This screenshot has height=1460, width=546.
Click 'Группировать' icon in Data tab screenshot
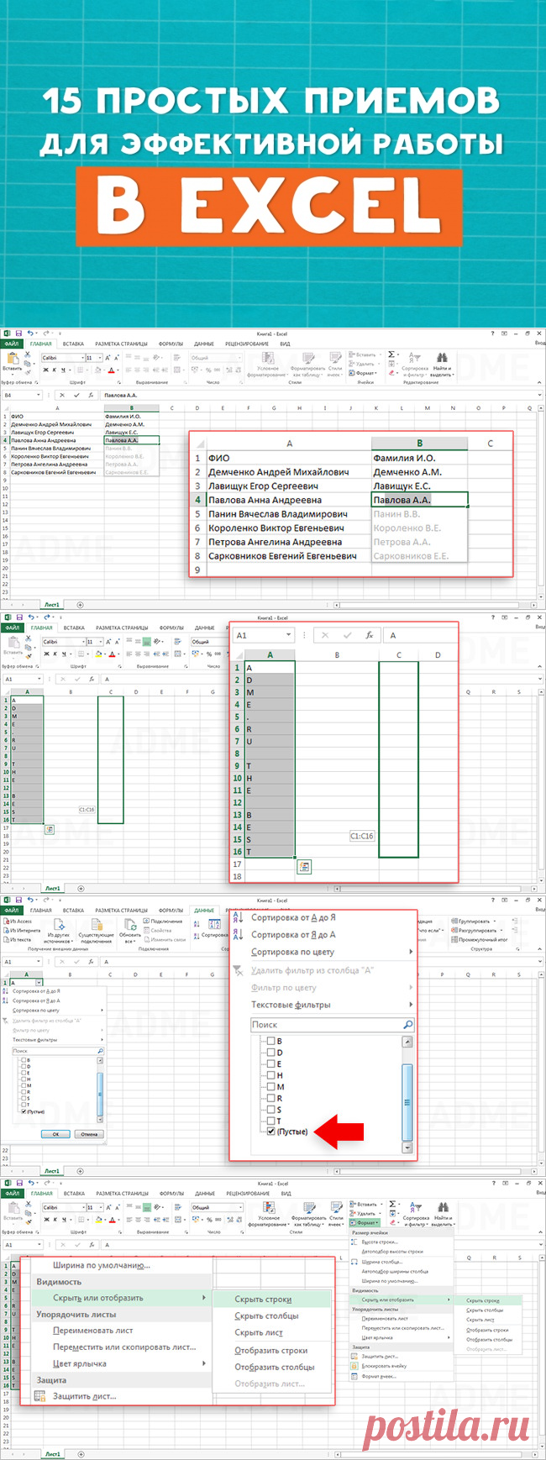pos(454,921)
